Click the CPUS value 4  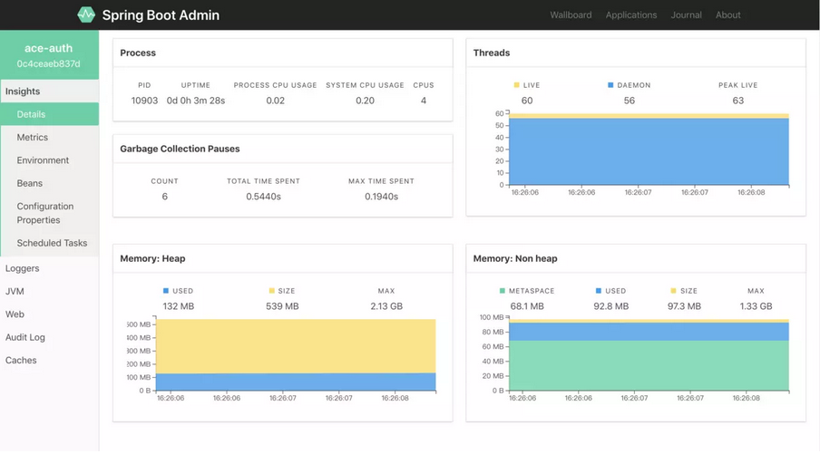point(424,101)
